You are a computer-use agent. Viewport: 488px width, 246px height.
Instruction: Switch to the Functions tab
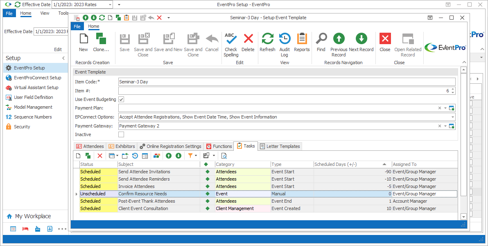coord(219,146)
